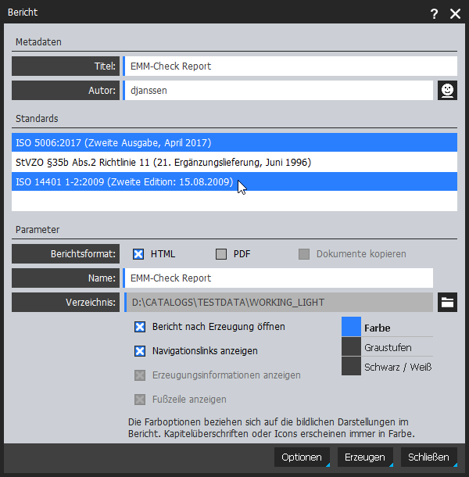Uncheck the HTML format checkbox
This screenshot has width=469, height=477.
pyautogui.click(x=138, y=254)
